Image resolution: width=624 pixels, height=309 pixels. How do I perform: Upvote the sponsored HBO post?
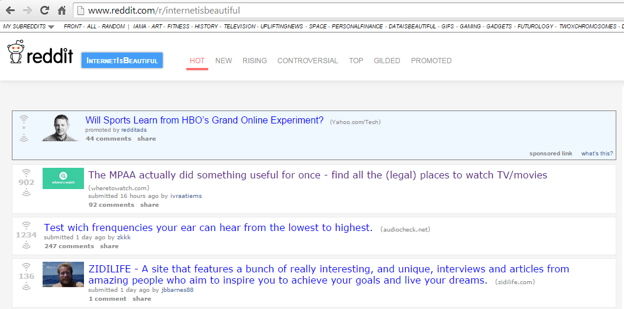[24, 118]
